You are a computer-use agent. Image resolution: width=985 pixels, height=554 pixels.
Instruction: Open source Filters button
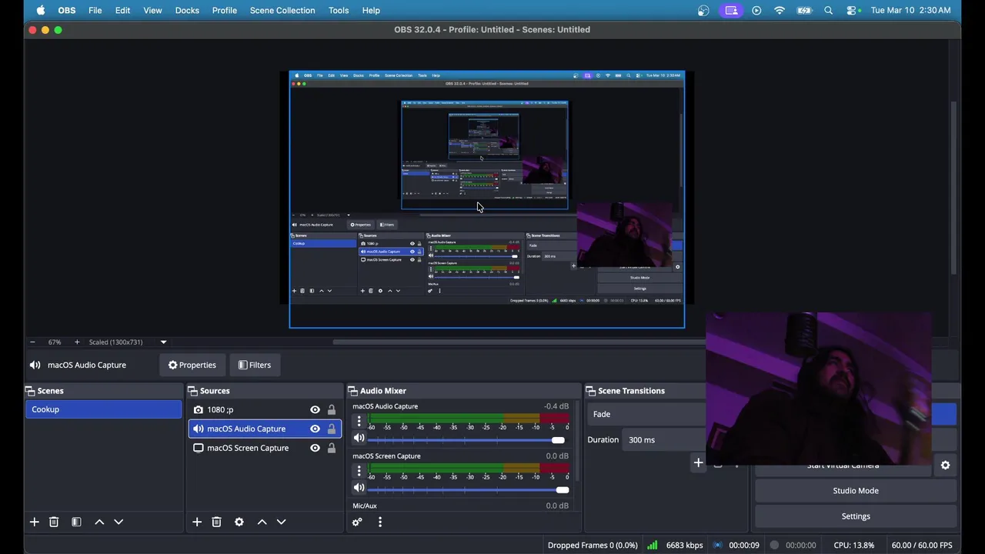pos(255,365)
